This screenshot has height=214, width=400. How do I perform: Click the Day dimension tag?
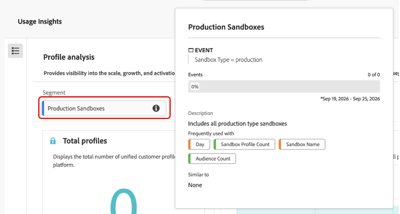(199, 144)
